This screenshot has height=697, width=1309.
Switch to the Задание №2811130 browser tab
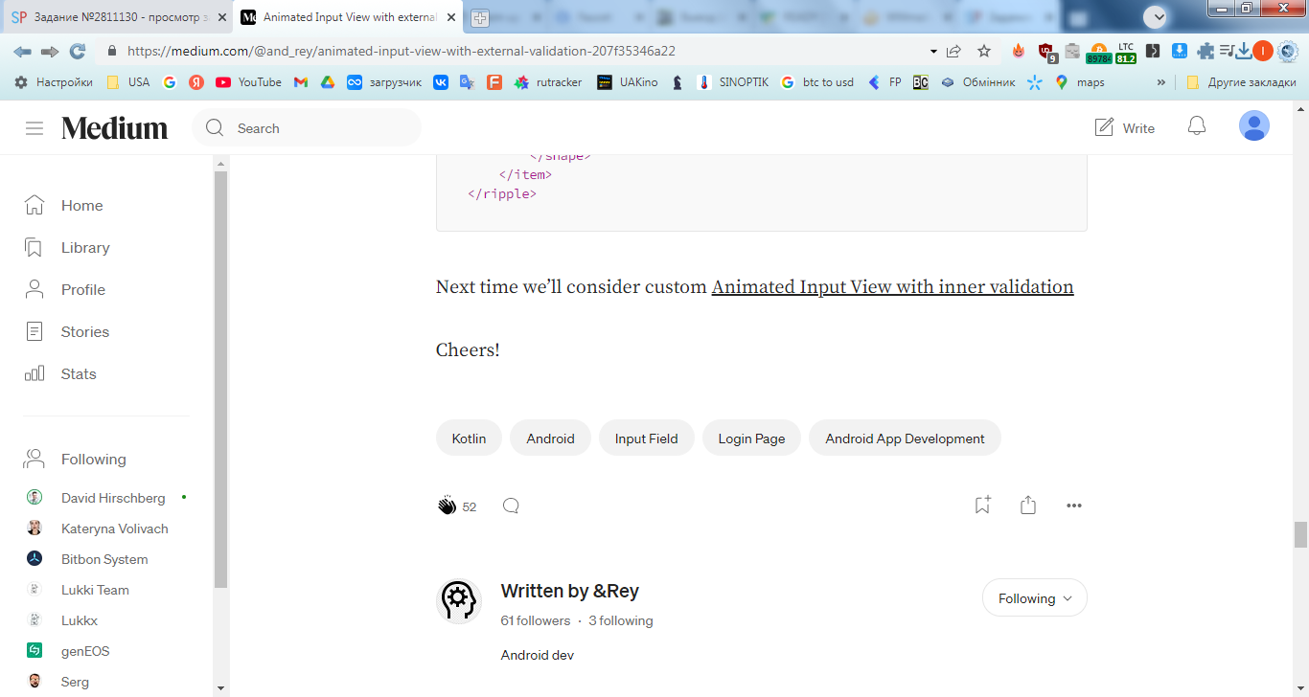(x=117, y=17)
